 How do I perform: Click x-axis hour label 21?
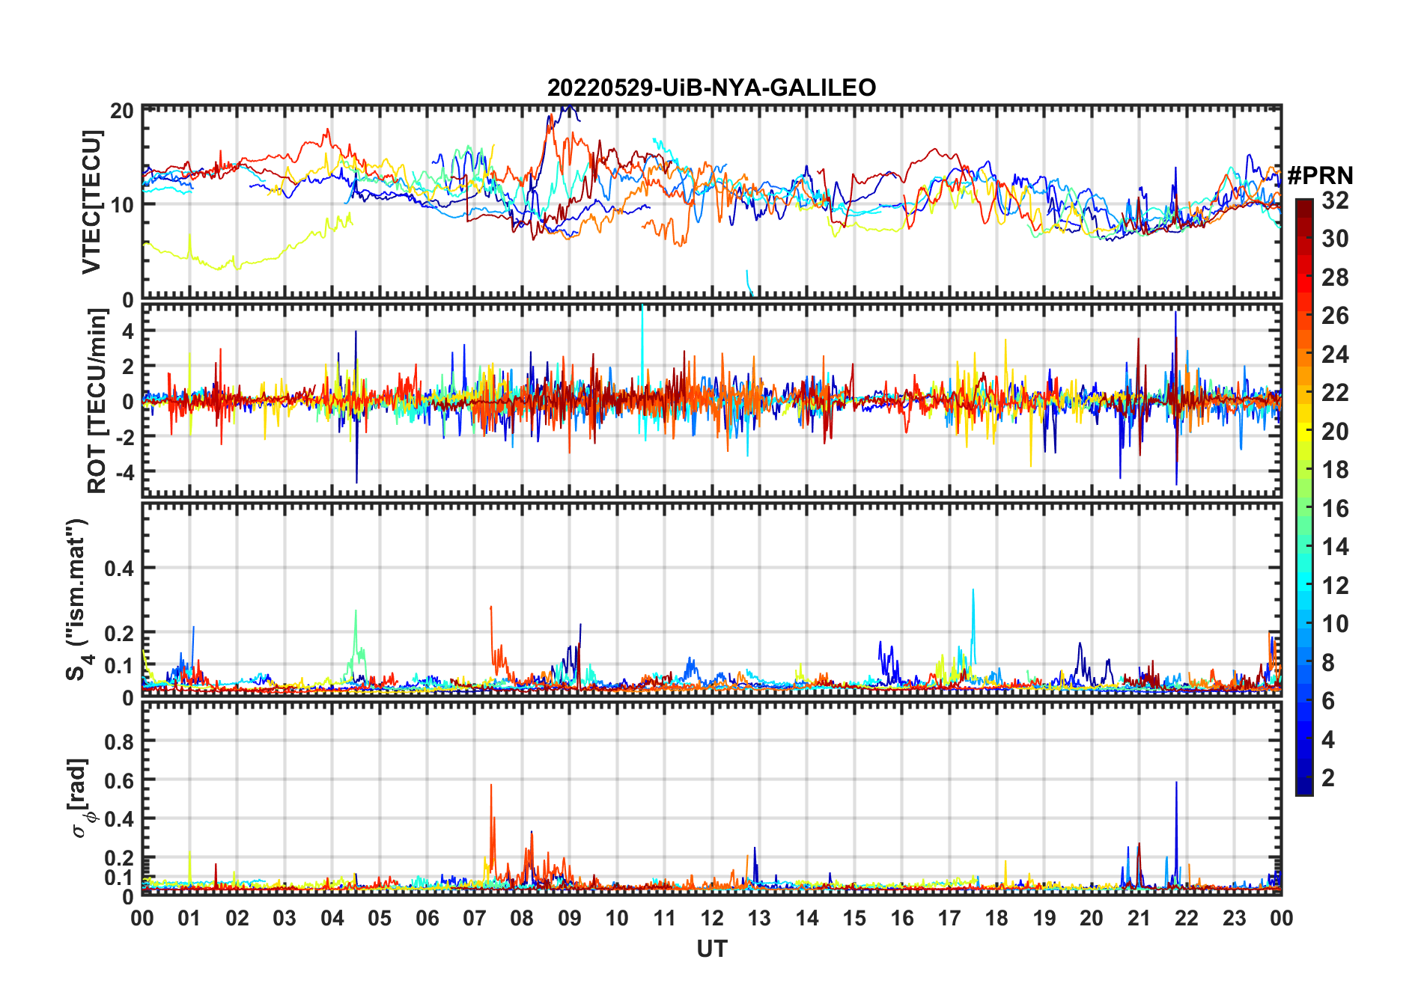1139,919
